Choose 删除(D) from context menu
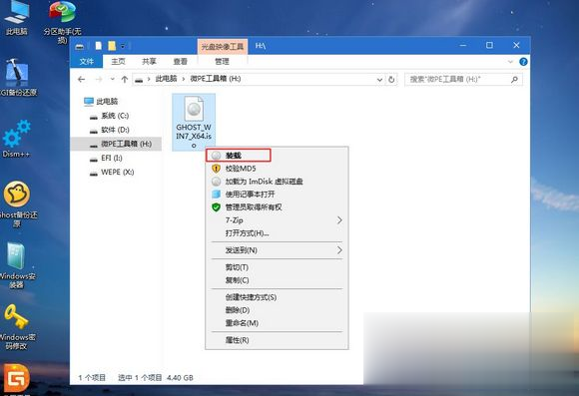The width and height of the screenshot is (579, 396). (x=277, y=310)
